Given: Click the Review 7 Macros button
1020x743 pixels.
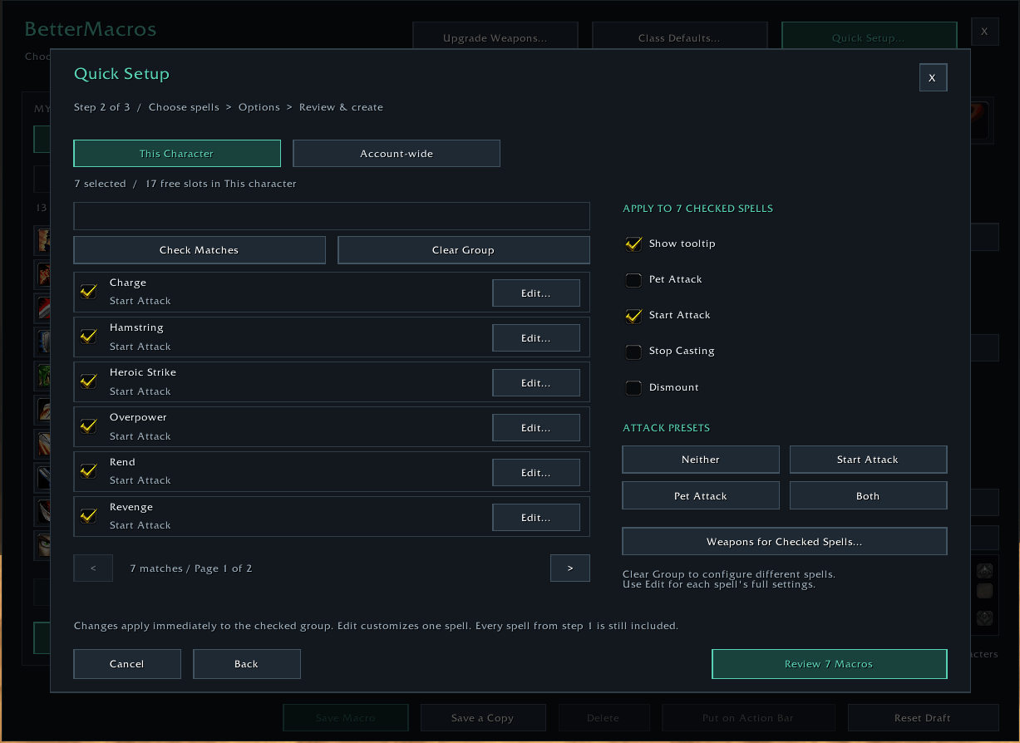Looking at the screenshot, I should point(830,664).
